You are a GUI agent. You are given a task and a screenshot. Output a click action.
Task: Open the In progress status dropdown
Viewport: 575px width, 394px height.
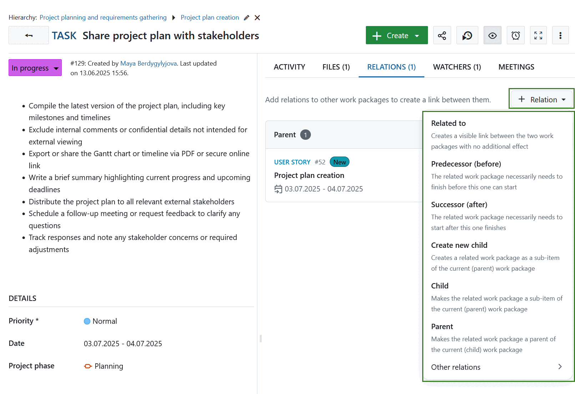35,67
